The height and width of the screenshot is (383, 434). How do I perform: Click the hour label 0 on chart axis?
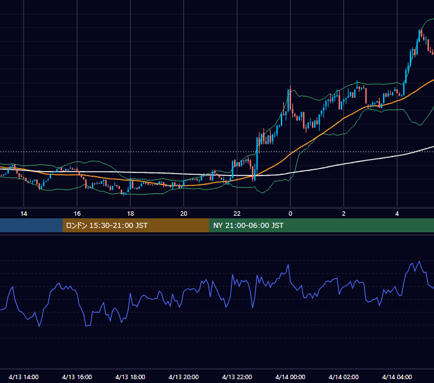290,214
